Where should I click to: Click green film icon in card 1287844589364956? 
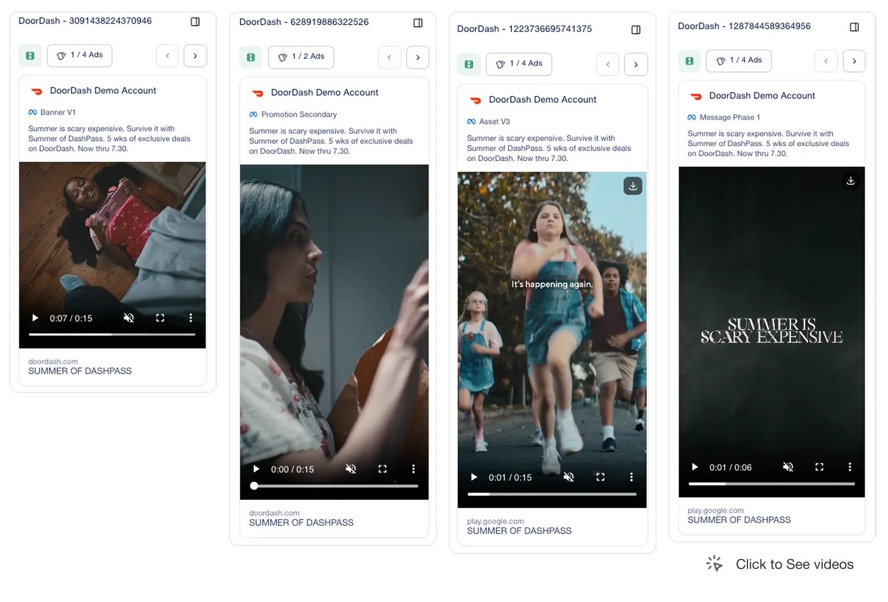tap(690, 61)
